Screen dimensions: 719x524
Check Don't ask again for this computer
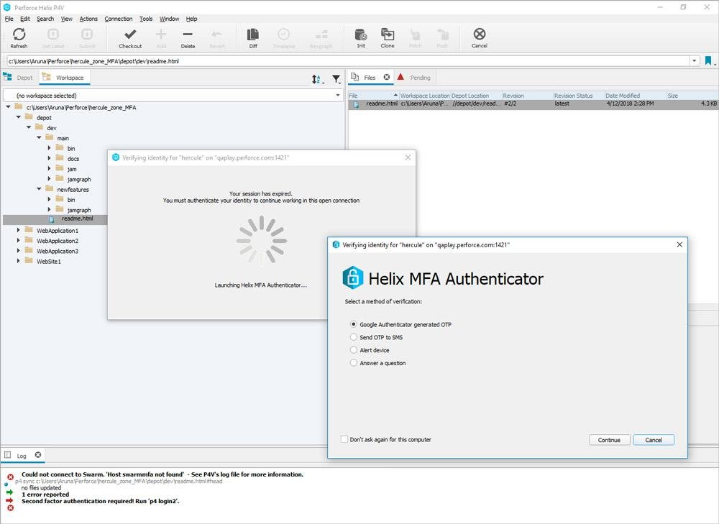344,439
